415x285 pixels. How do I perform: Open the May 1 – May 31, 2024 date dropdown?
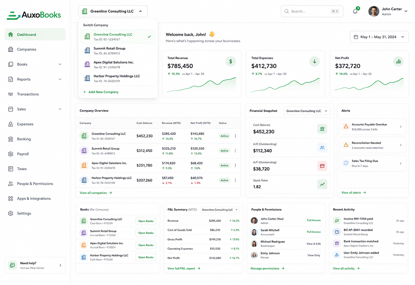coord(379,37)
